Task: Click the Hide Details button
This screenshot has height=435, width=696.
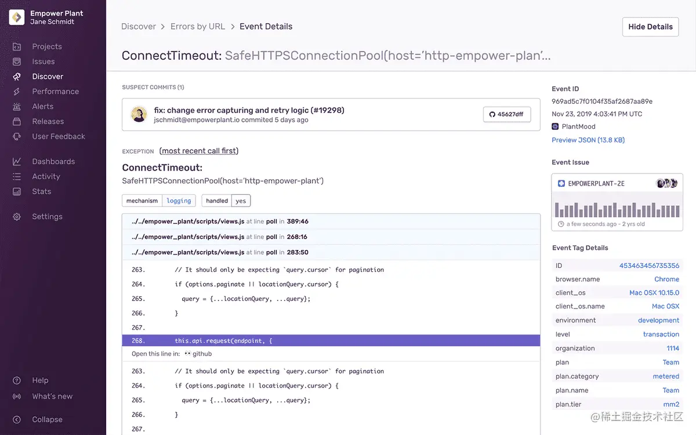Action: [650, 27]
